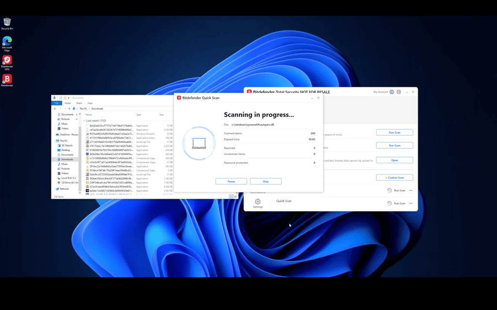Switch Explorer to details view icon

pyautogui.click(x=231, y=197)
